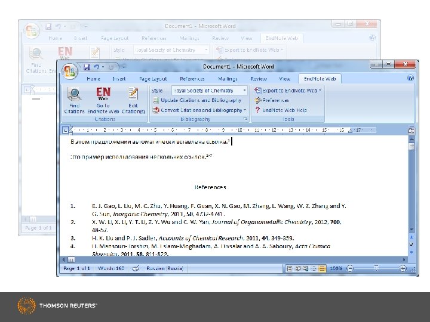Click the Words: 160 status bar entry
Viewport: 430px width, 322px height.
point(111,268)
